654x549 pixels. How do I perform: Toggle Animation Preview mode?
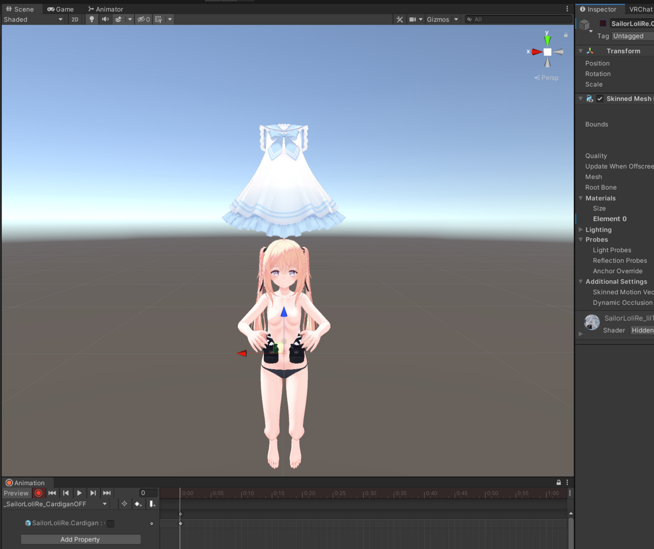[x=16, y=493]
